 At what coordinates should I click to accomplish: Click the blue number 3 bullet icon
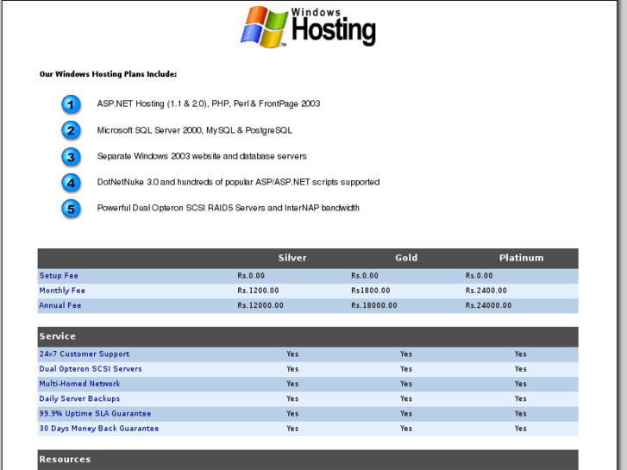tap(72, 156)
